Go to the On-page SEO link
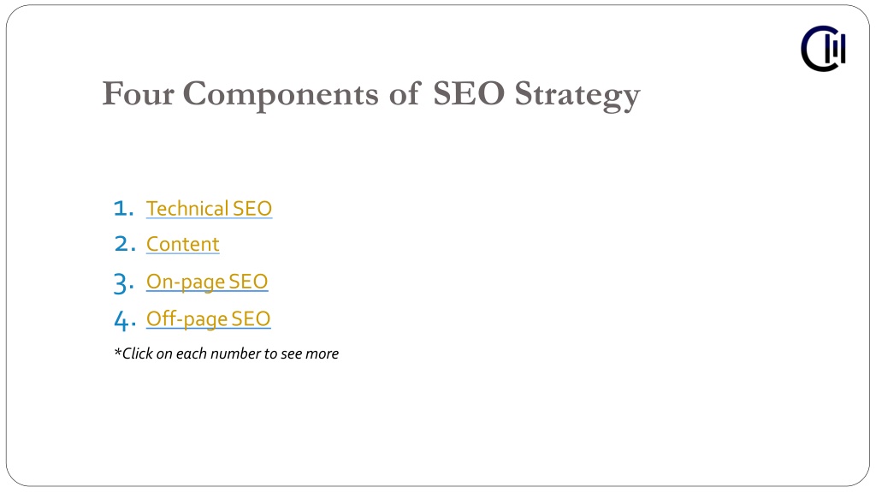Viewport: 876px width, 493px height. 207,282
